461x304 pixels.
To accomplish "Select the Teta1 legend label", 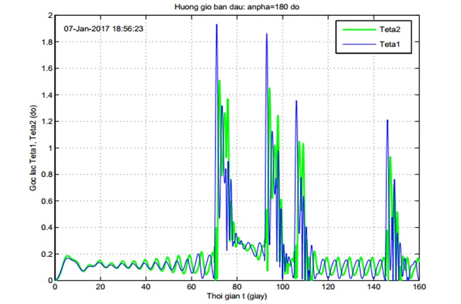I will click(x=390, y=45).
